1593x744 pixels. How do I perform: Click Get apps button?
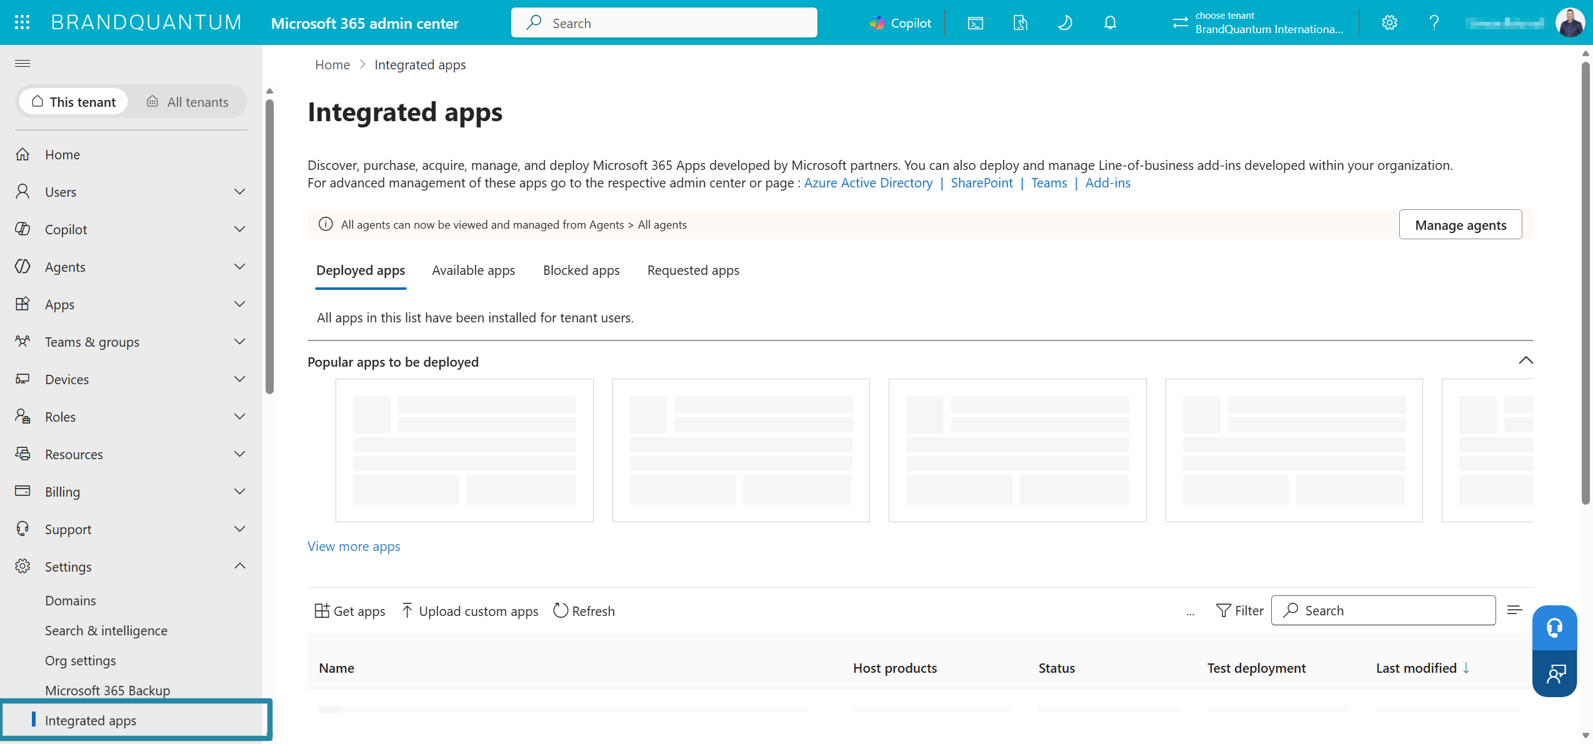click(x=350, y=611)
